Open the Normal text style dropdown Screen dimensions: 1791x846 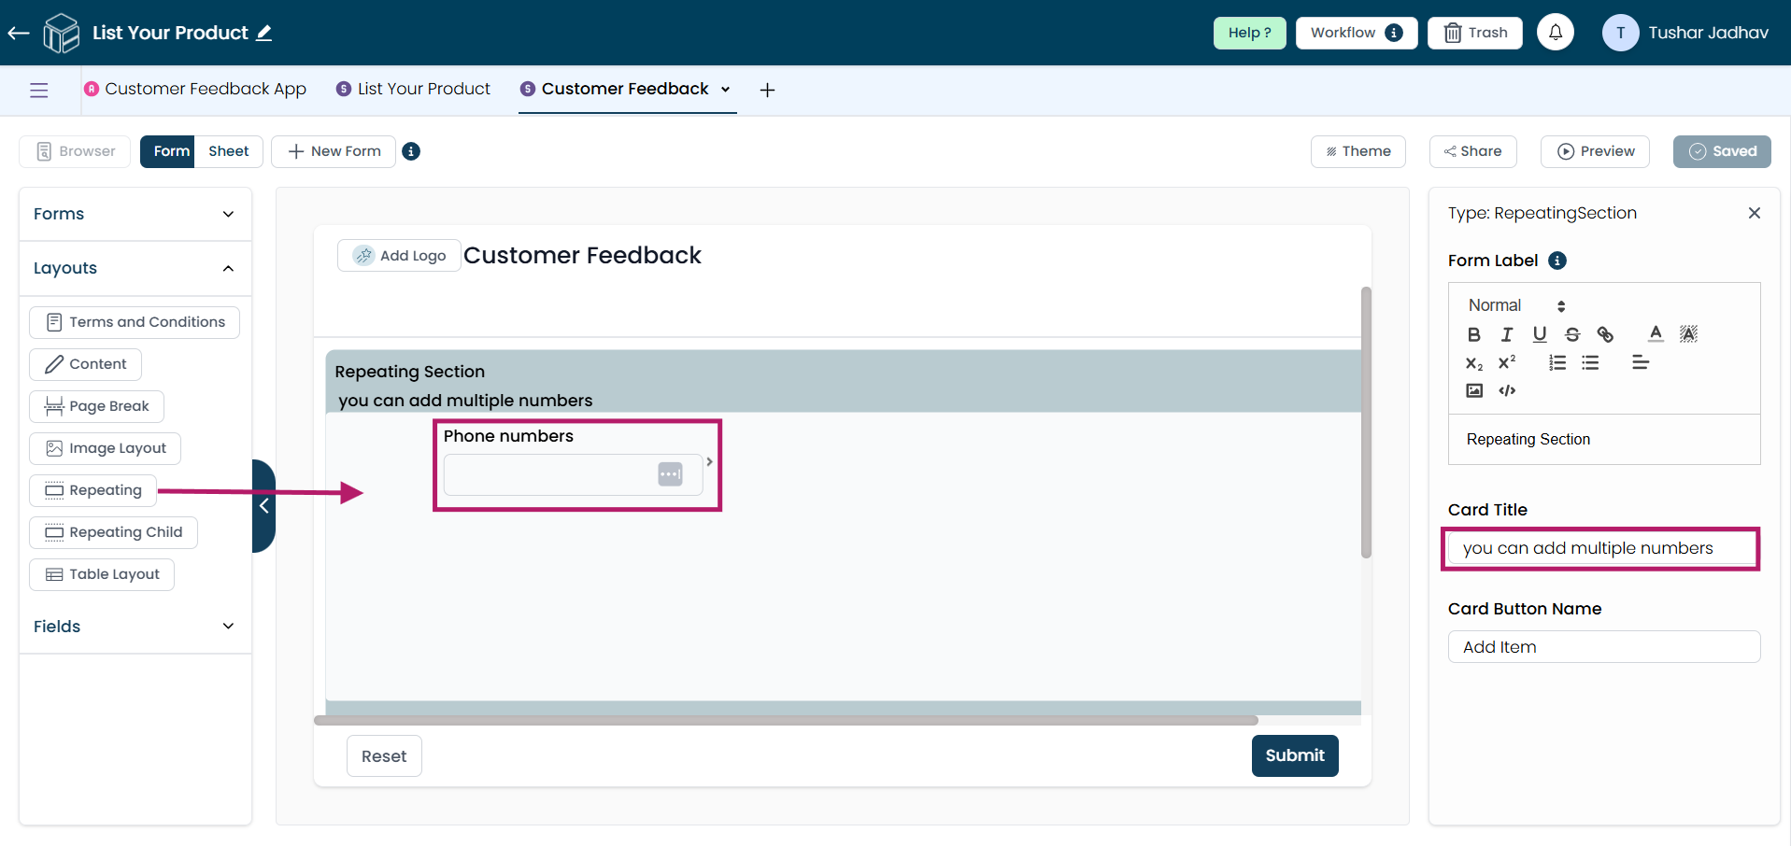point(1515,305)
